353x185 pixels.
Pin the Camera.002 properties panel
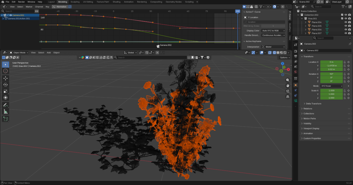point(350,44)
